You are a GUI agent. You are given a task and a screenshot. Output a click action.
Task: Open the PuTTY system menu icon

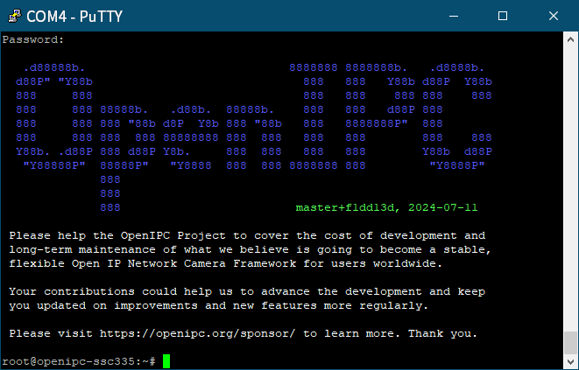[15, 17]
